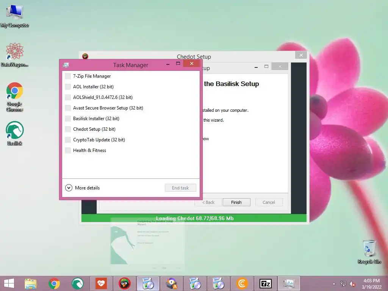Open File Explorer from the taskbar

(30, 283)
